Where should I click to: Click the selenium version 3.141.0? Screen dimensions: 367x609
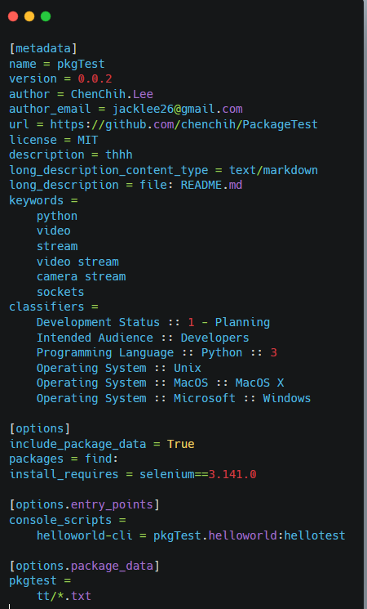coord(232,475)
